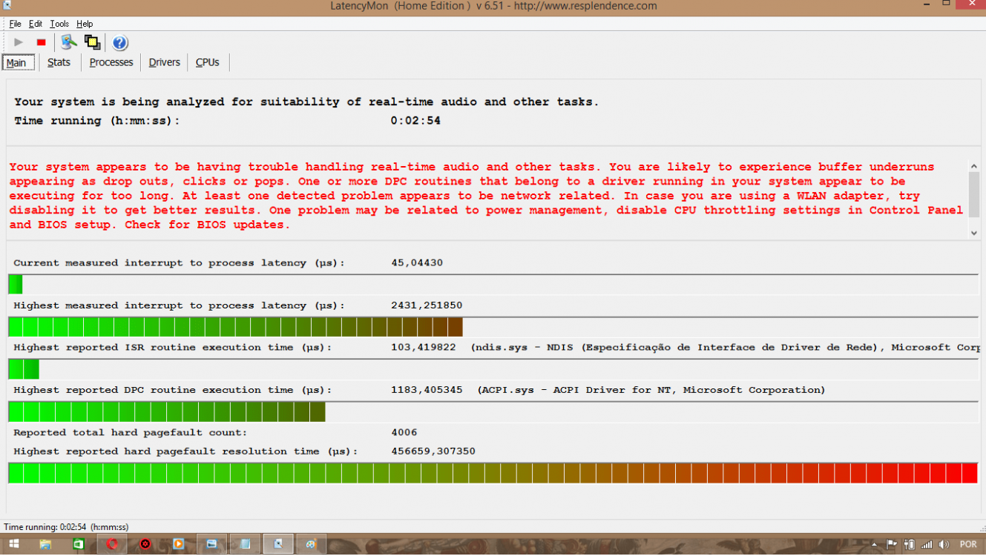
Task: Open help via the blue question mark icon
Action: click(119, 42)
